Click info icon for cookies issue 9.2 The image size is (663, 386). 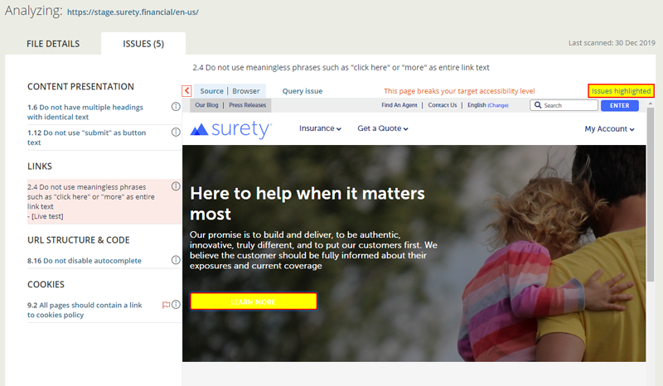[176, 305]
